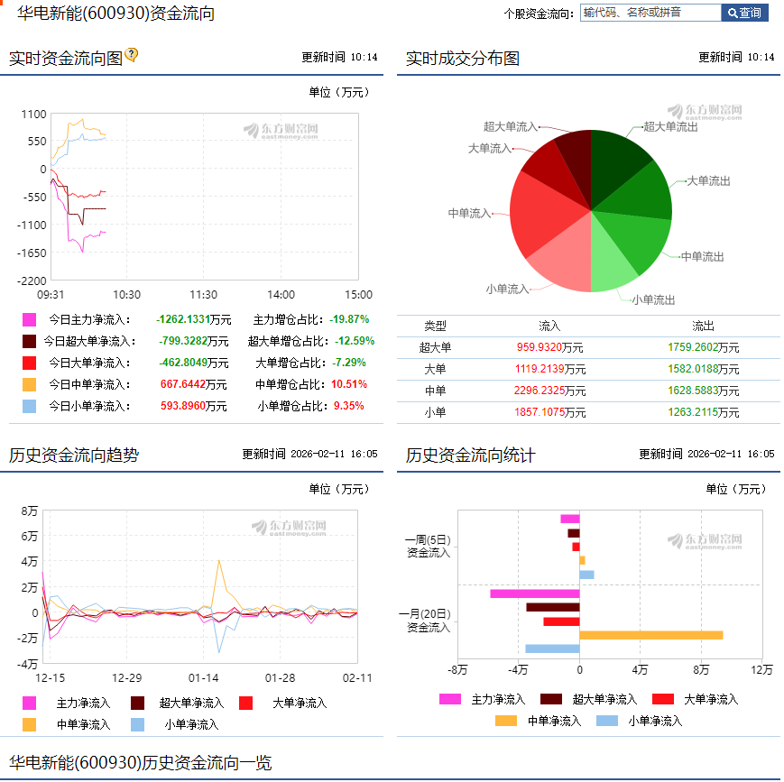
Task: Click the orange 今日中单净流入 legend swatch
Action: pyautogui.click(x=30, y=384)
